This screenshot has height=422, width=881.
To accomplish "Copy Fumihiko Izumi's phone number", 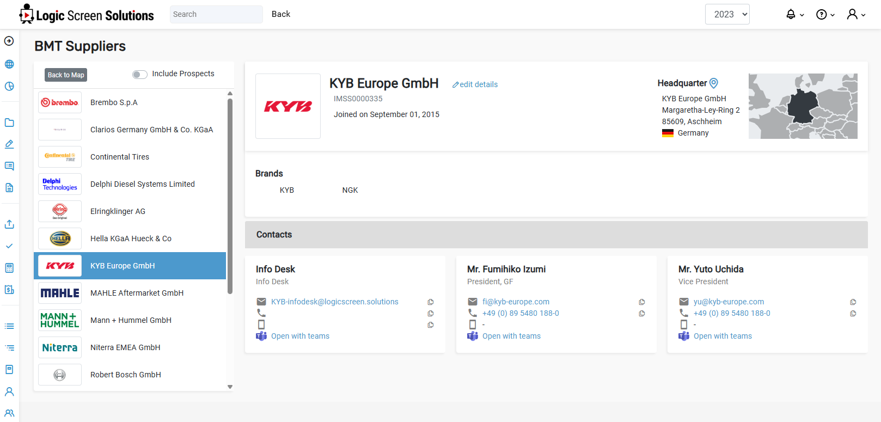I will 642,314.
